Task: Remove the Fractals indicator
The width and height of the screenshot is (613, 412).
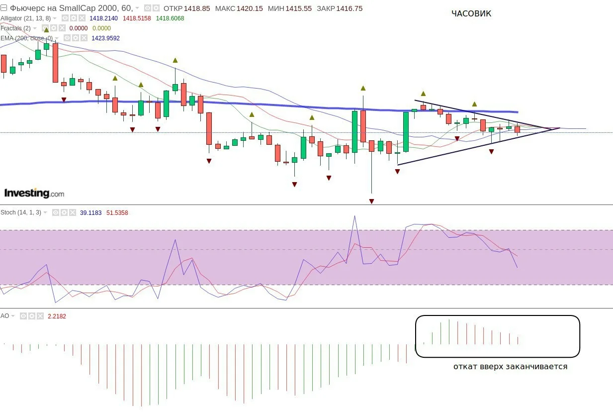Action: click(x=62, y=28)
